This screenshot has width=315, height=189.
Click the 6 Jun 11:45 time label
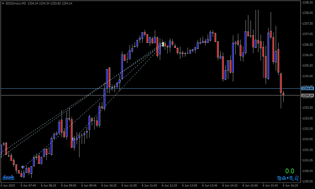(x=150, y=185)
